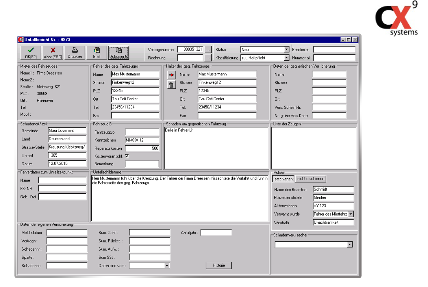Select 'erschienen' under Polizei
This screenshot has height=287, width=428.
pyautogui.click(x=283, y=179)
